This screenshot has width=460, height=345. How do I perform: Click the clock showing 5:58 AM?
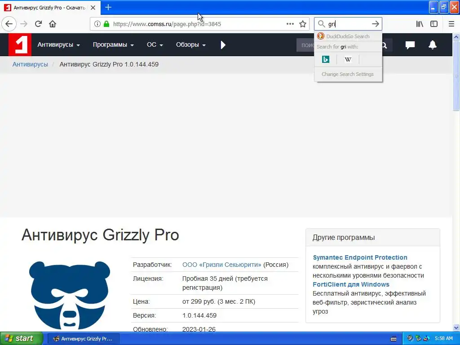pos(443,339)
